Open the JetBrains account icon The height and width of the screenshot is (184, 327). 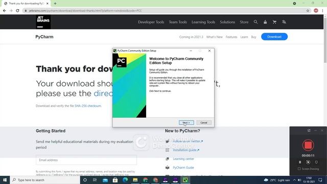[265, 22]
